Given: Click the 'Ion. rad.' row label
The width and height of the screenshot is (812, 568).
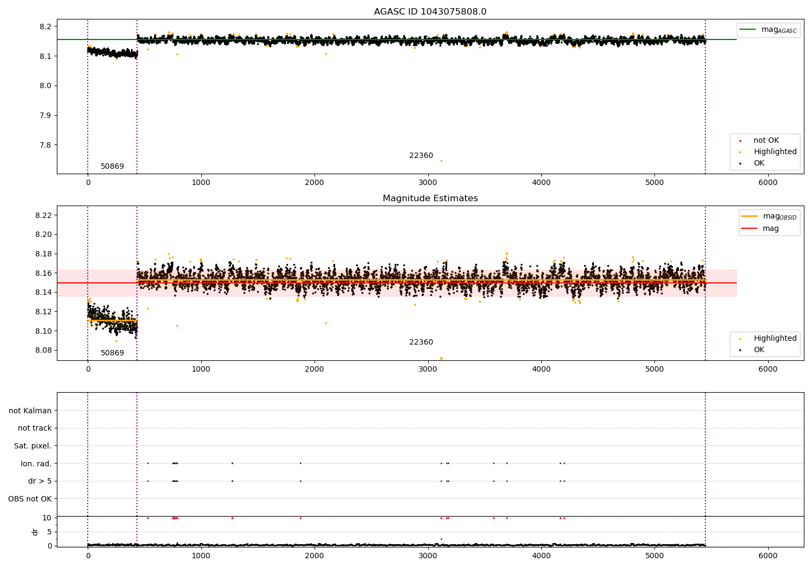Looking at the screenshot, I should pyautogui.click(x=36, y=464).
